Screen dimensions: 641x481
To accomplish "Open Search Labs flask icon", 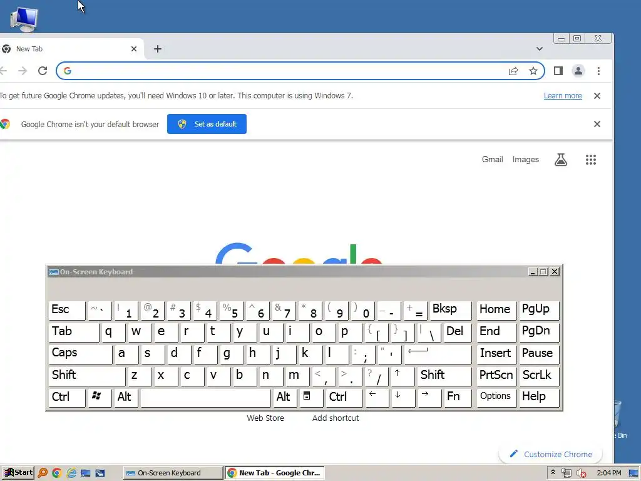I will 561,160.
